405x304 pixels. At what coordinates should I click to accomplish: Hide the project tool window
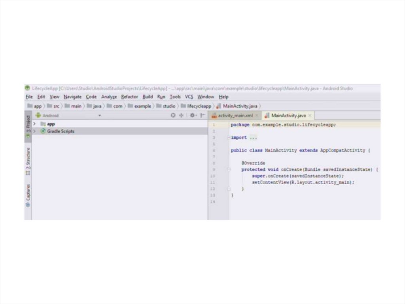[203, 115]
